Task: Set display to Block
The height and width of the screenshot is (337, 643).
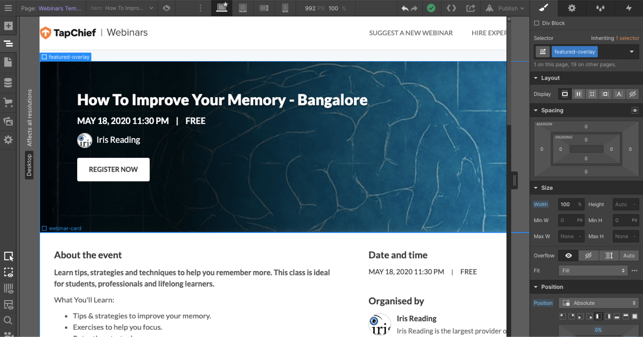Action: pyautogui.click(x=565, y=94)
